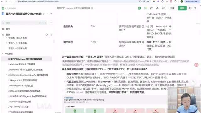
Task: Click the Yuque green logo icon
Action: pos(3,8)
